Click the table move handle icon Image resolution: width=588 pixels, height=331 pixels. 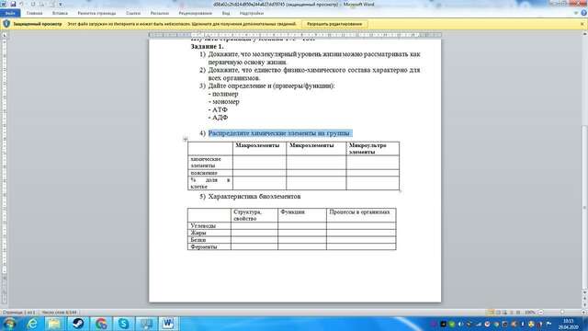pyautogui.click(x=186, y=139)
